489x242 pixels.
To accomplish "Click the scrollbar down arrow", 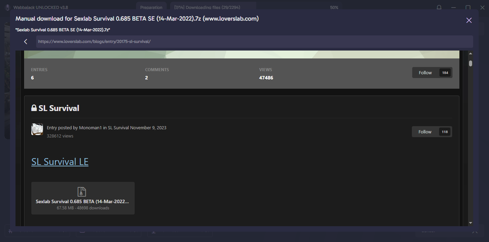I will (x=470, y=223).
